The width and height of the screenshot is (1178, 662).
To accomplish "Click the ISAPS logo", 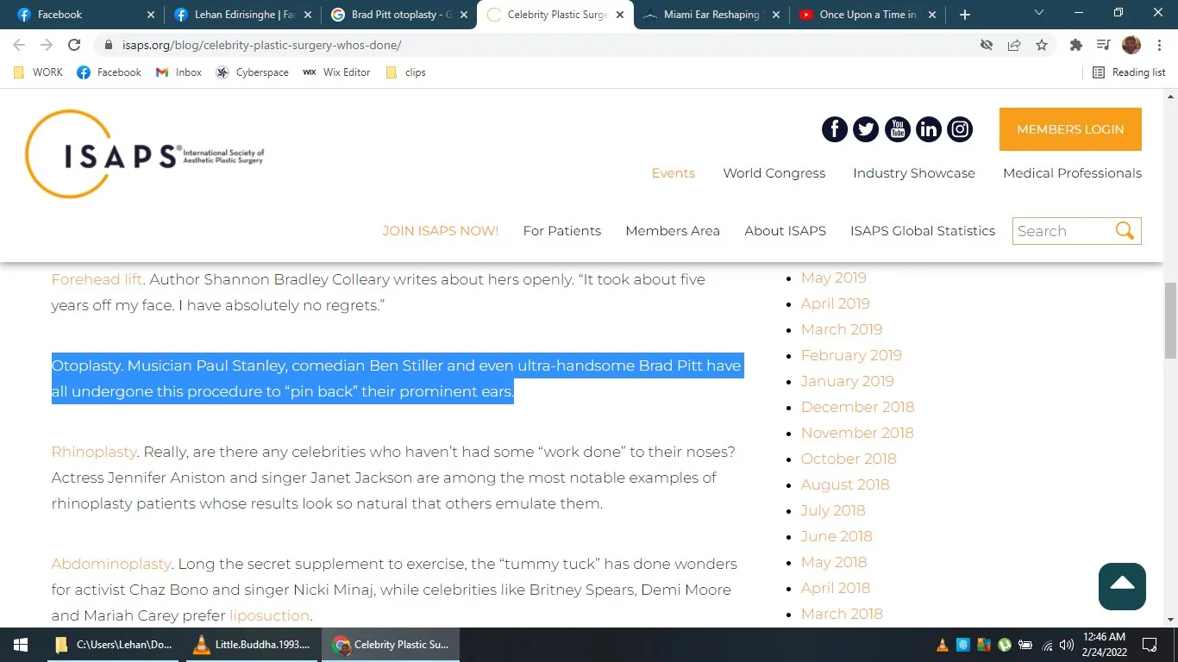I will (145, 154).
